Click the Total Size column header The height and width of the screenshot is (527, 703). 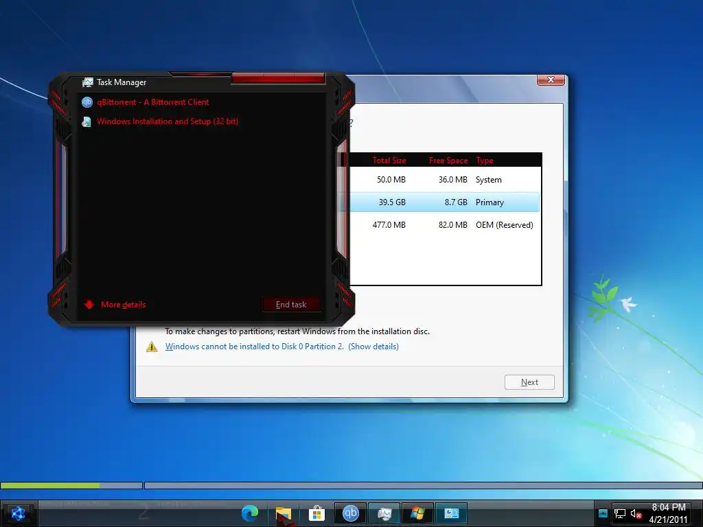(389, 161)
